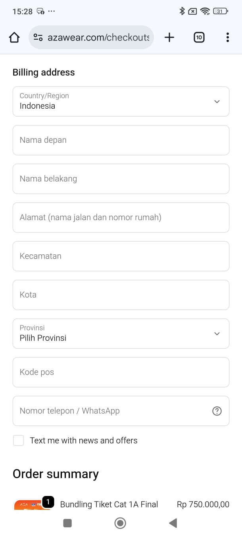Select the Nama depan input field
242x538 pixels.
point(121,140)
